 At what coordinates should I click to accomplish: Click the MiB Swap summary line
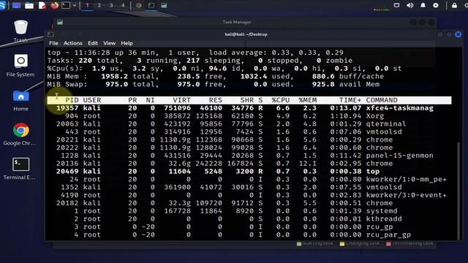tap(214, 84)
